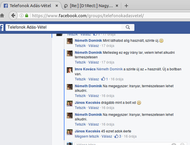Click the emoticon after 'drágább mint a bolt xd'
Image resolution: width=190 pixels, height=145 pixels.
click(x=139, y=103)
